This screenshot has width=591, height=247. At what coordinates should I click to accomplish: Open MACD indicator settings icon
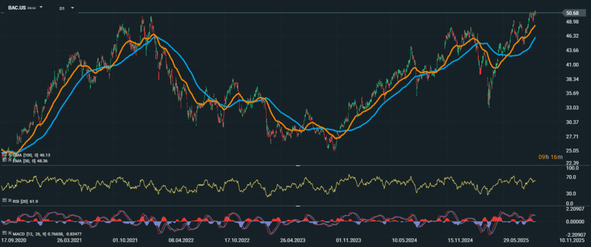(x=3, y=232)
